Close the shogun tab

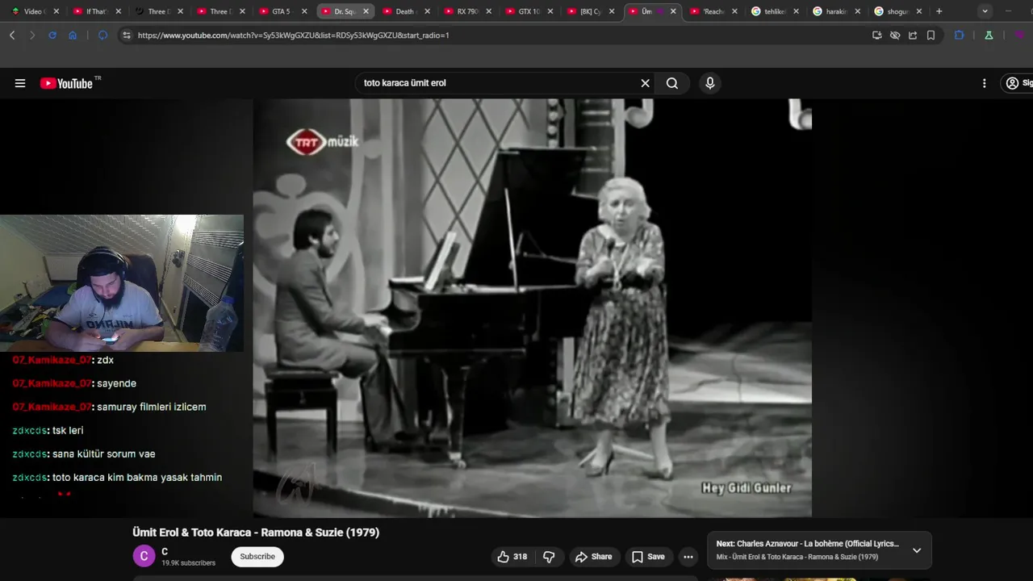click(x=918, y=11)
